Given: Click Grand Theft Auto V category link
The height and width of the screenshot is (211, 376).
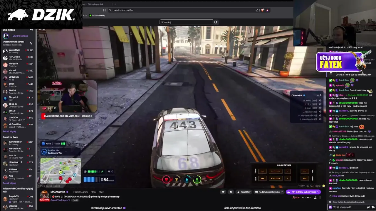Looking at the screenshot, I should [x=60, y=200].
